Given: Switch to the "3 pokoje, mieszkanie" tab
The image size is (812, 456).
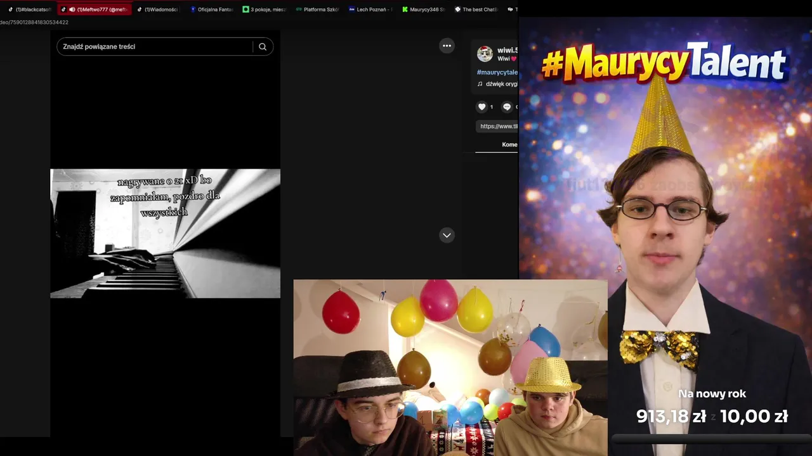Looking at the screenshot, I should [x=265, y=9].
